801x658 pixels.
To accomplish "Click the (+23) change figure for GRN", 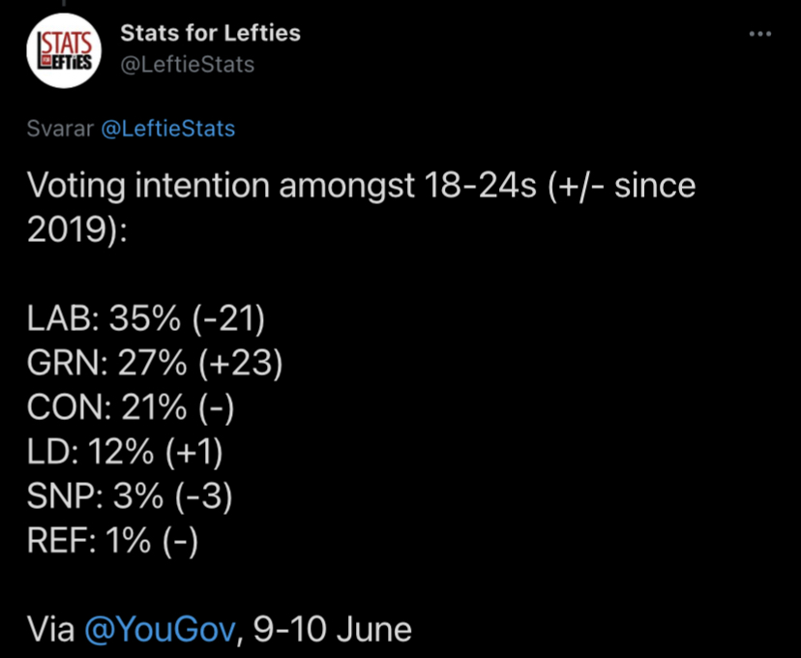I will 241,363.
